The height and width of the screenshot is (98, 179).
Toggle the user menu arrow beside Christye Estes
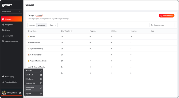[x=20, y=93]
